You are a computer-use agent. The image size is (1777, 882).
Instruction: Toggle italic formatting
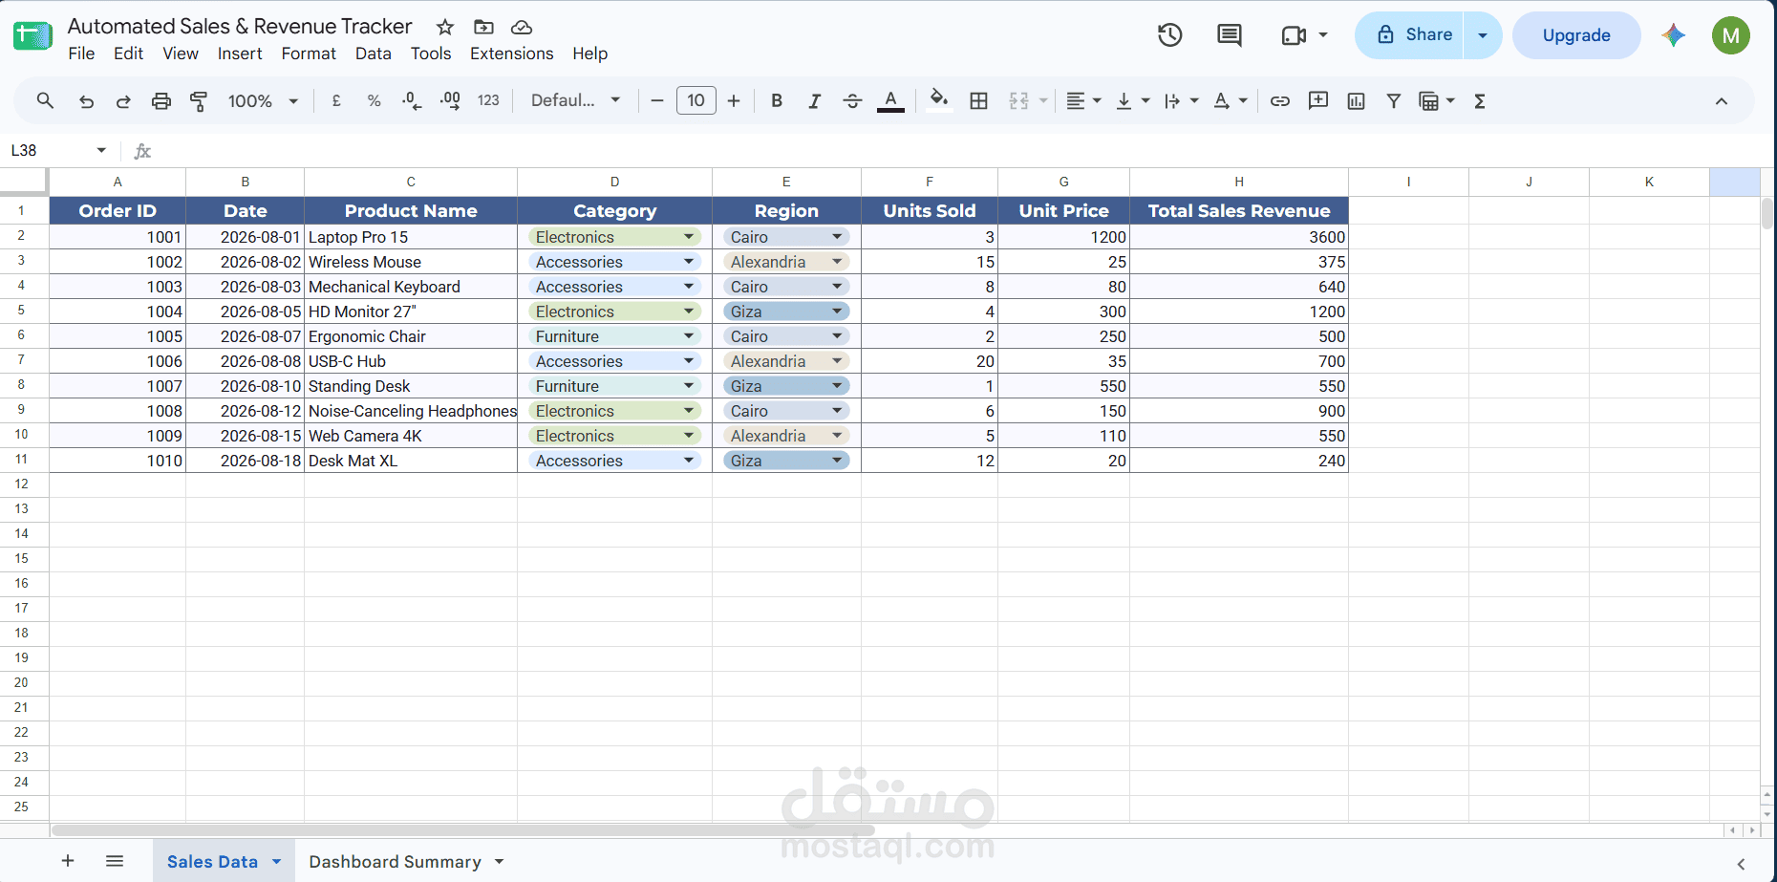coord(814,101)
